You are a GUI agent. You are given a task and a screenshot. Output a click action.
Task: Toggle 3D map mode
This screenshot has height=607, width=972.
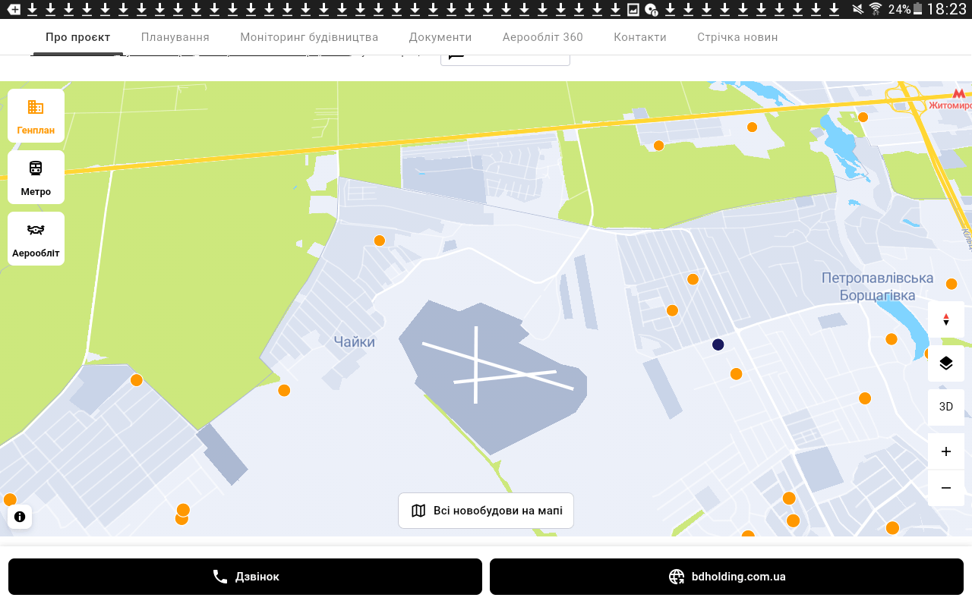coord(945,407)
